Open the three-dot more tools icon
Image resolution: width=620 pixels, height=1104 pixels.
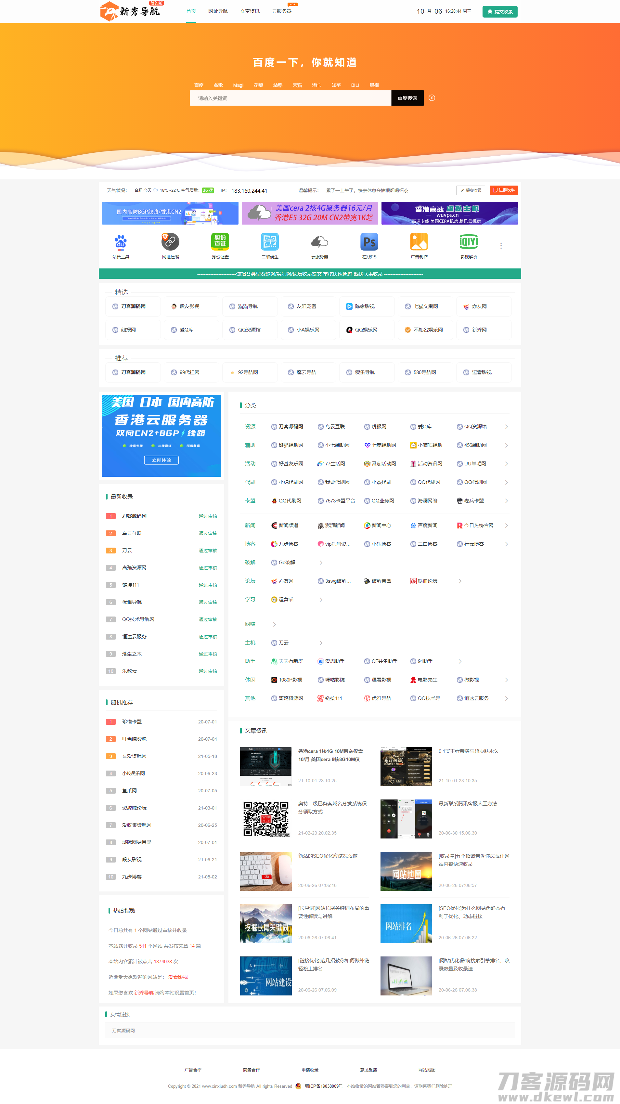[501, 245]
